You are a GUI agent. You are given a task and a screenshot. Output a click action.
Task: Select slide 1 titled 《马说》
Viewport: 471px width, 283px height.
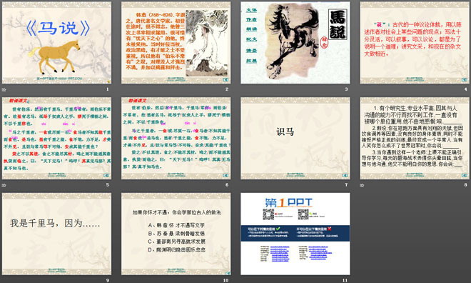click(x=57, y=43)
